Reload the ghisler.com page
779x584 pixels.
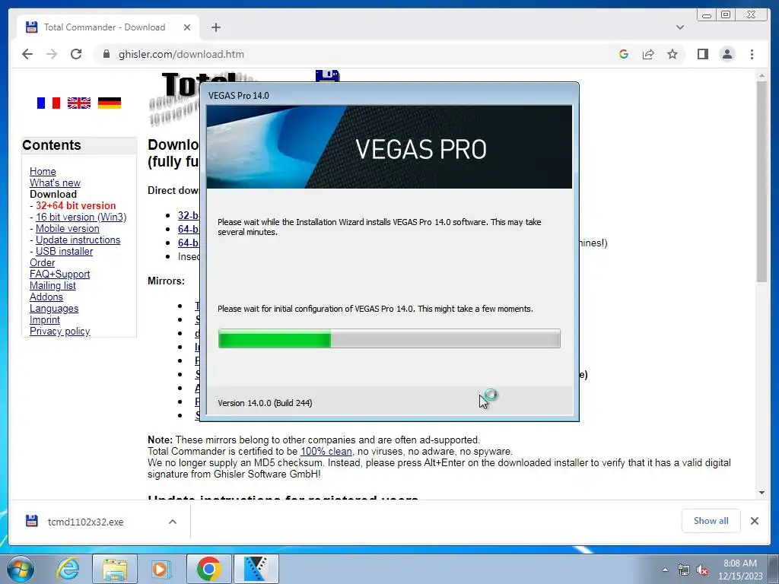click(x=76, y=54)
